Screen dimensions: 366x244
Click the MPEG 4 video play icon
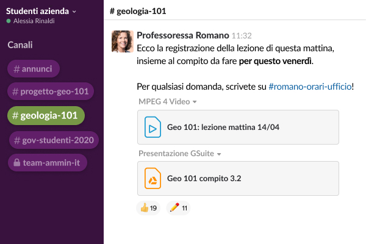[x=152, y=127]
